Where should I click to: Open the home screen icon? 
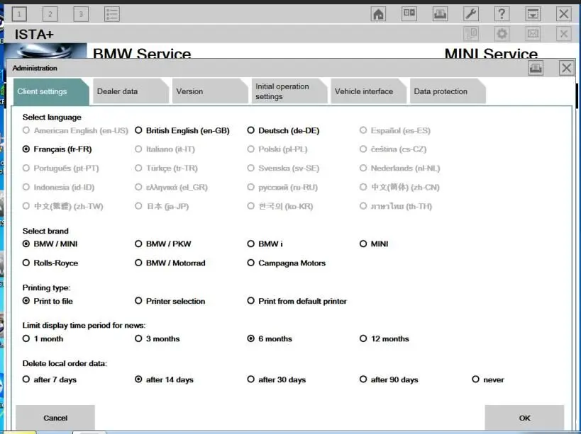[378, 14]
